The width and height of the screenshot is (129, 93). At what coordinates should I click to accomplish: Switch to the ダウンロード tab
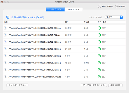tap(74, 10)
